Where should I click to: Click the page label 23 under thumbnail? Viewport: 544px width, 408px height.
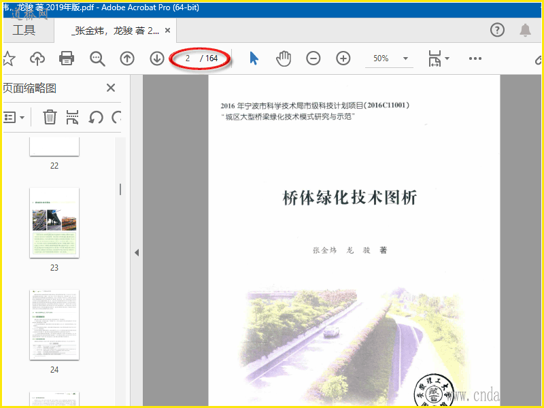(x=54, y=268)
